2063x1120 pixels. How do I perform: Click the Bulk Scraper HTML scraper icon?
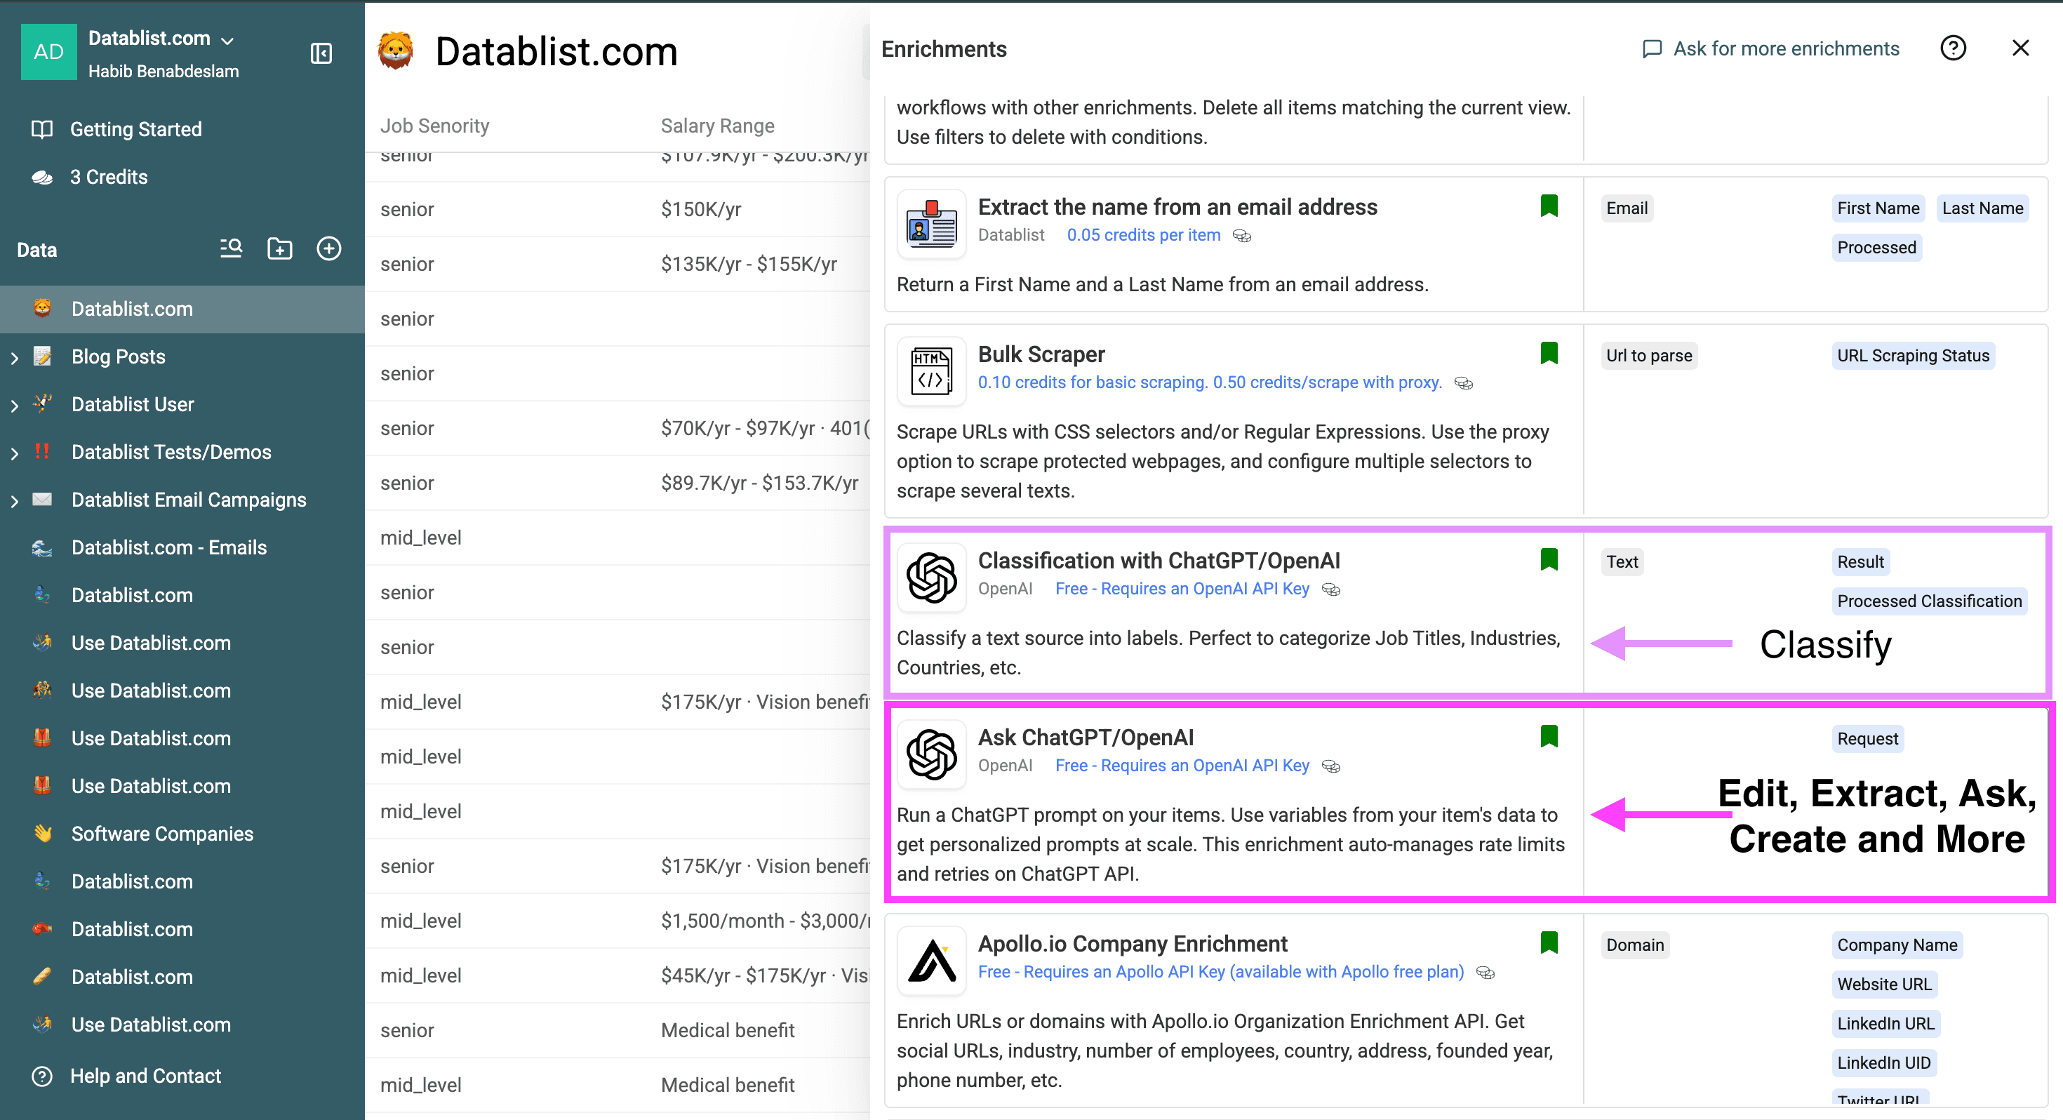(x=930, y=370)
